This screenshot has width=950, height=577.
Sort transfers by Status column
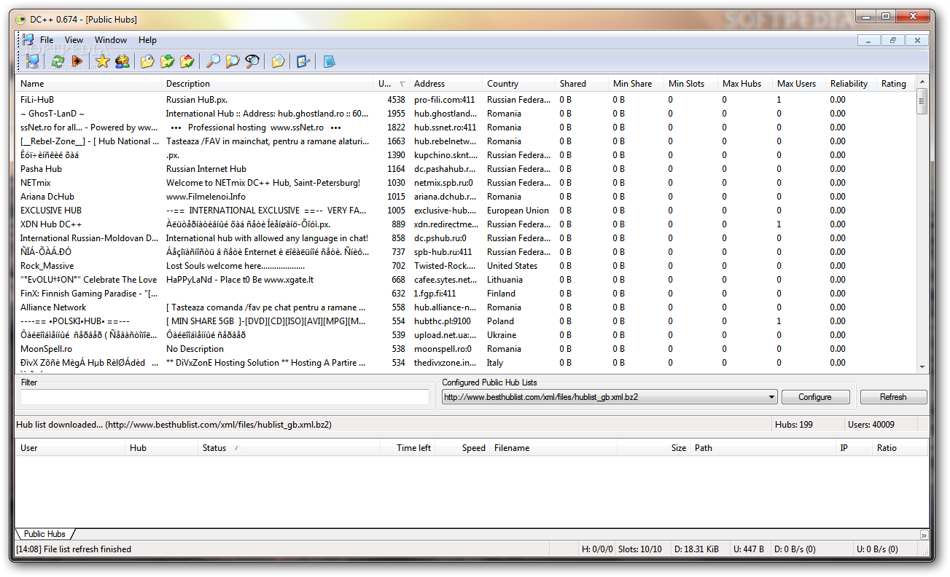(x=289, y=448)
